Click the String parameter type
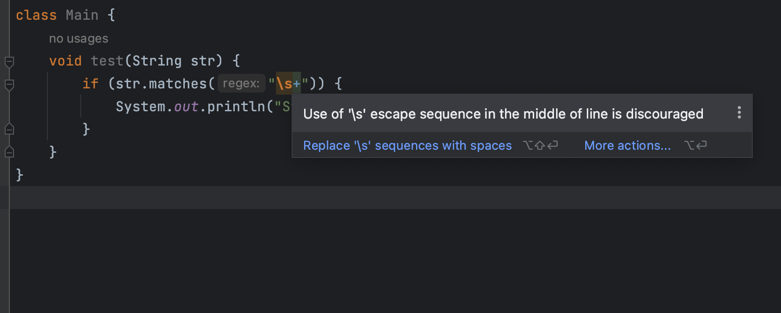Viewport: 781px width, 313px height. click(x=157, y=61)
